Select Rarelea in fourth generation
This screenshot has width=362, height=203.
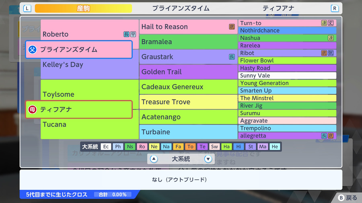click(287, 45)
